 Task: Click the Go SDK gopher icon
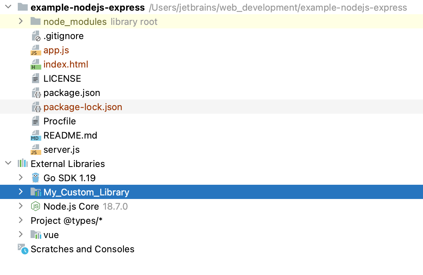pos(35,178)
